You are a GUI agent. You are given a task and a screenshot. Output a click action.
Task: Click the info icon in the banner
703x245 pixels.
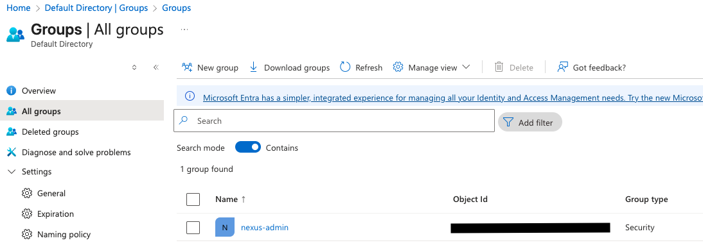(190, 97)
